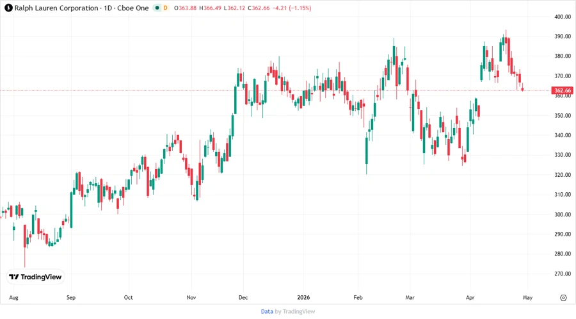Click the 400.00 price axis label
Screen dimensions: 576x319
tap(563, 17)
